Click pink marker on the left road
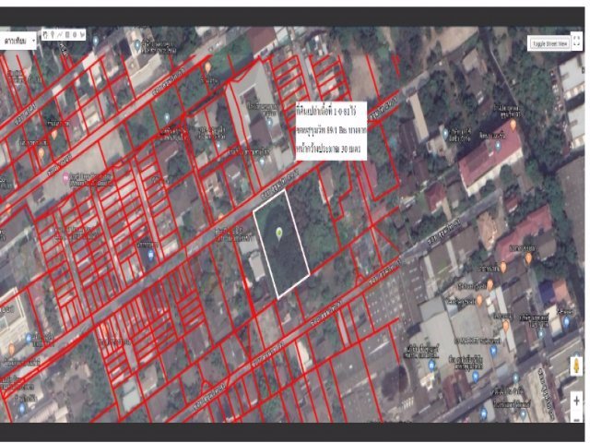Image resolution: width=590 pixels, height=443 pixels. click(x=65, y=175)
